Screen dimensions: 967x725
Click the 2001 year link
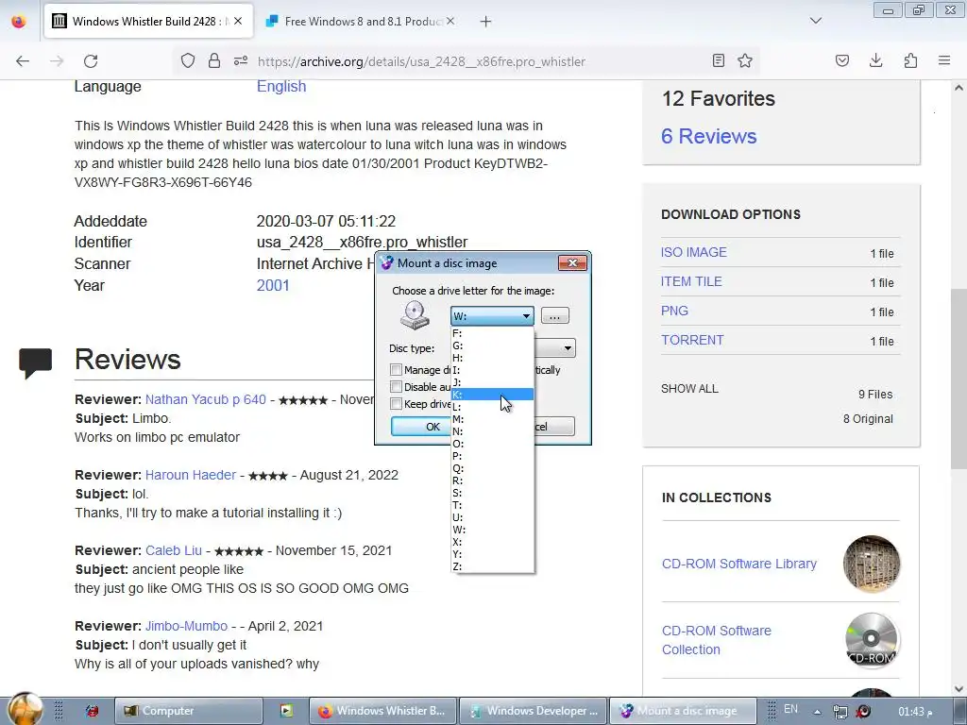pyautogui.click(x=273, y=285)
